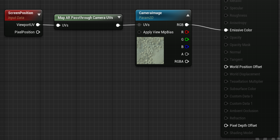Select the ScreenPosition node title
The height and width of the screenshot is (140, 280).
[x=21, y=13]
